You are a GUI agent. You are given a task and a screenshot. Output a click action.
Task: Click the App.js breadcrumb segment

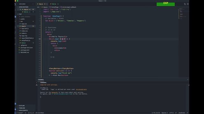[45, 7]
